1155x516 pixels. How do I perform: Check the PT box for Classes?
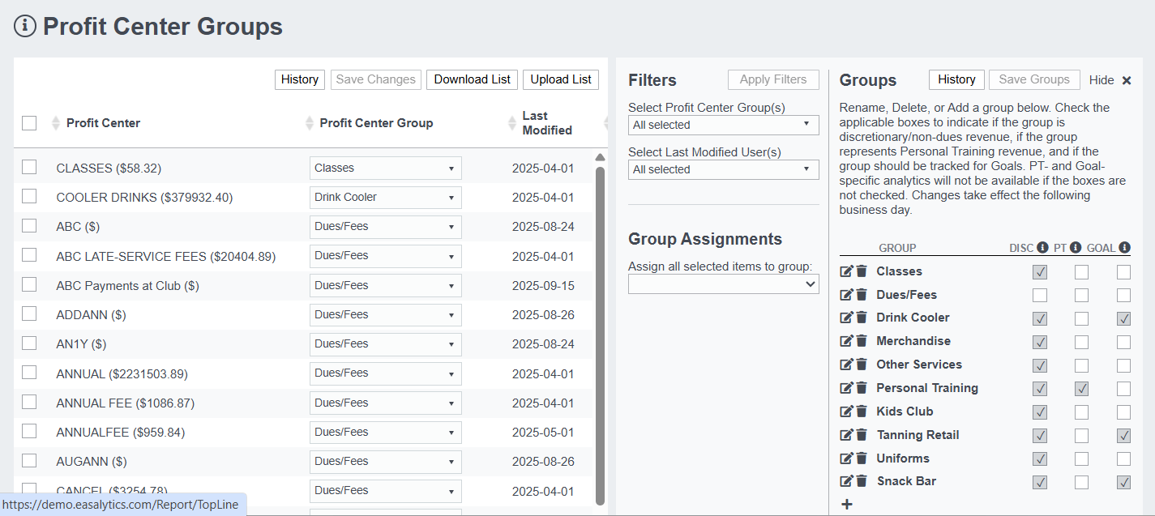(x=1081, y=272)
